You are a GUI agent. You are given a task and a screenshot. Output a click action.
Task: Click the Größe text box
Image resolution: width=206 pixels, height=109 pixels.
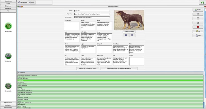(x=104, y=26)
